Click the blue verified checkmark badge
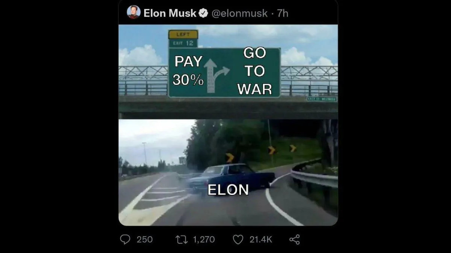The height and width of the screenshot is (253, 451). pyautogui.click(x=203, y=13)
